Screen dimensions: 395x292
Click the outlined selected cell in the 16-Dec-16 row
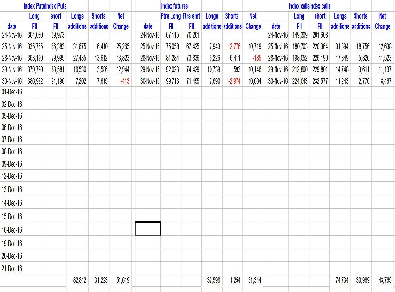click(147, 228)
